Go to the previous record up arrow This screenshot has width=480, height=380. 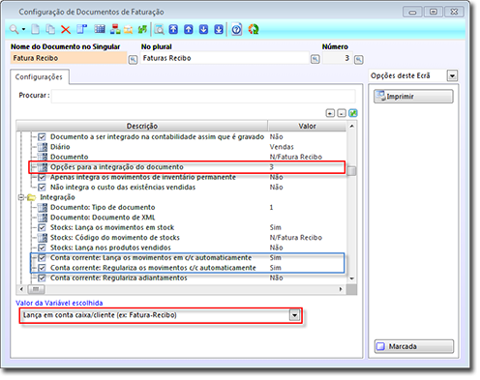tap(189, 29)
